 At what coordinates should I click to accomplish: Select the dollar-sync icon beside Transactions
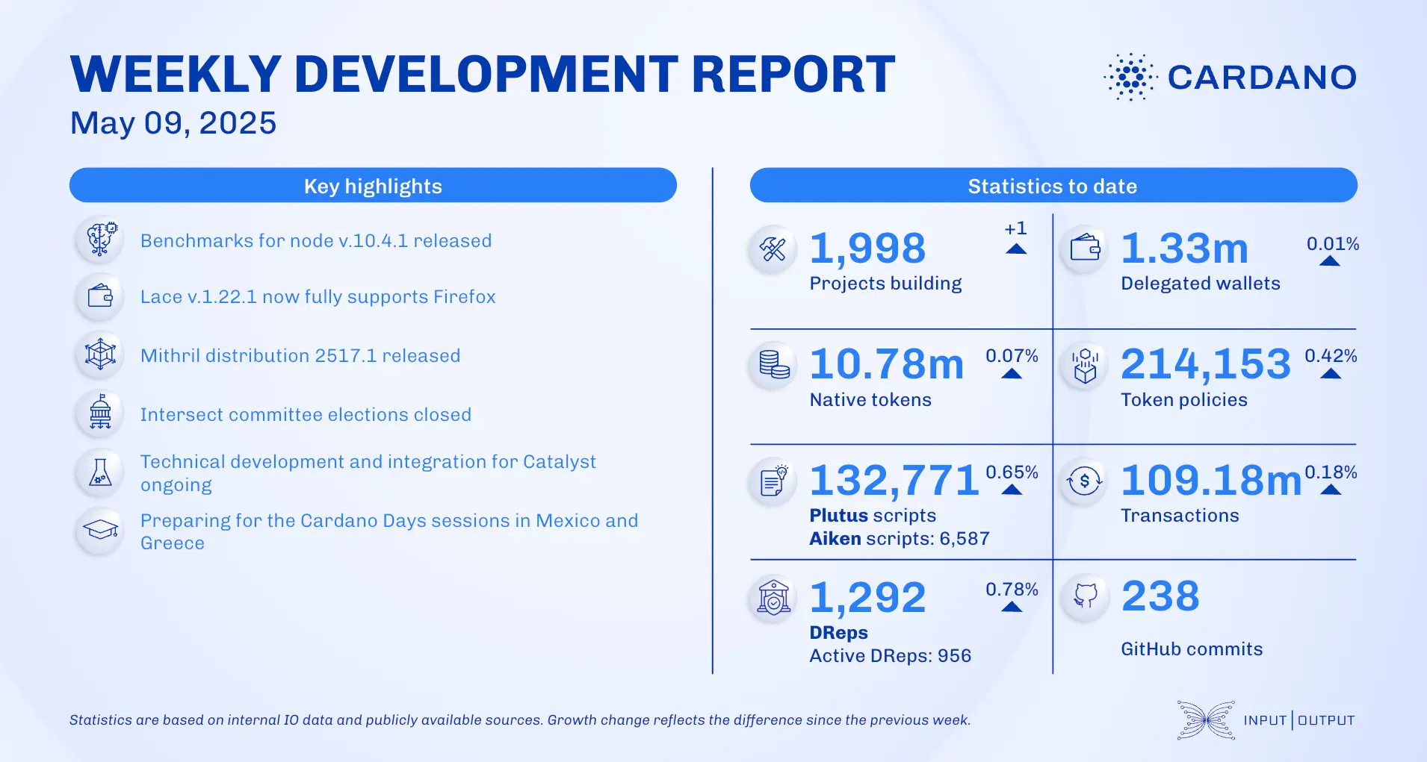(x=1085, y=481)
